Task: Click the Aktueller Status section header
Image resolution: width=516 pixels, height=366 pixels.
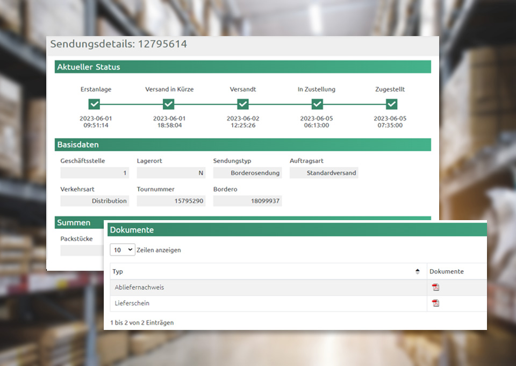Action: (242, 67)
